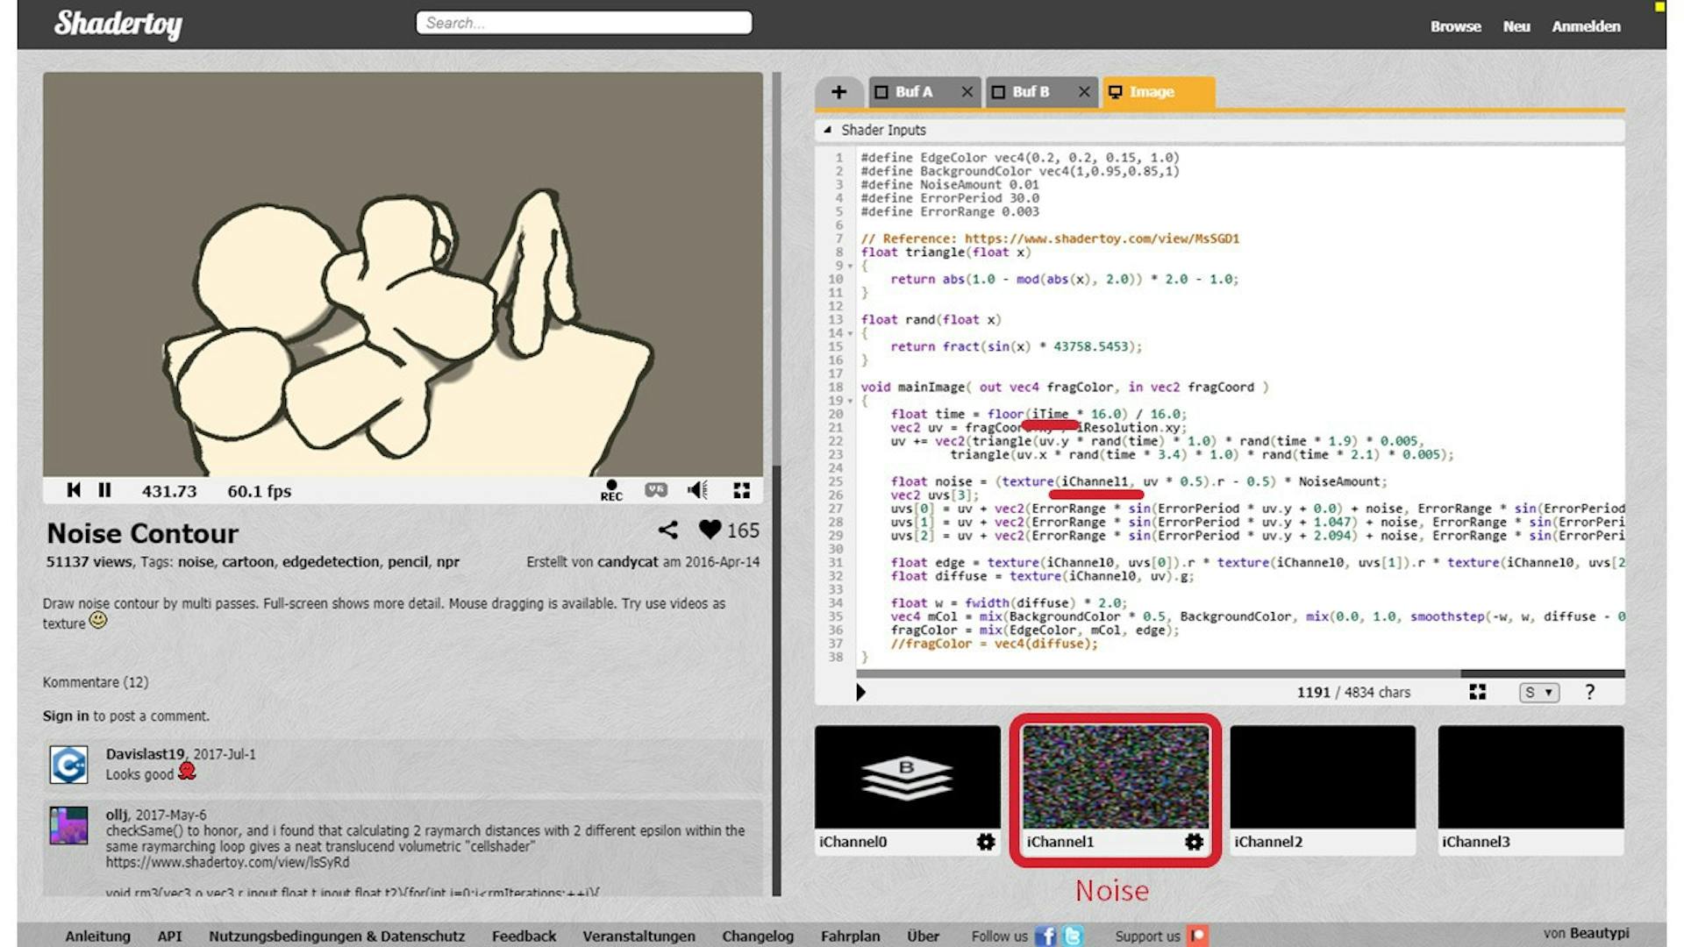Expand the shader preview to fullscreen
The height and width of the screenshot is (947, 1684).
click(741, 490)
